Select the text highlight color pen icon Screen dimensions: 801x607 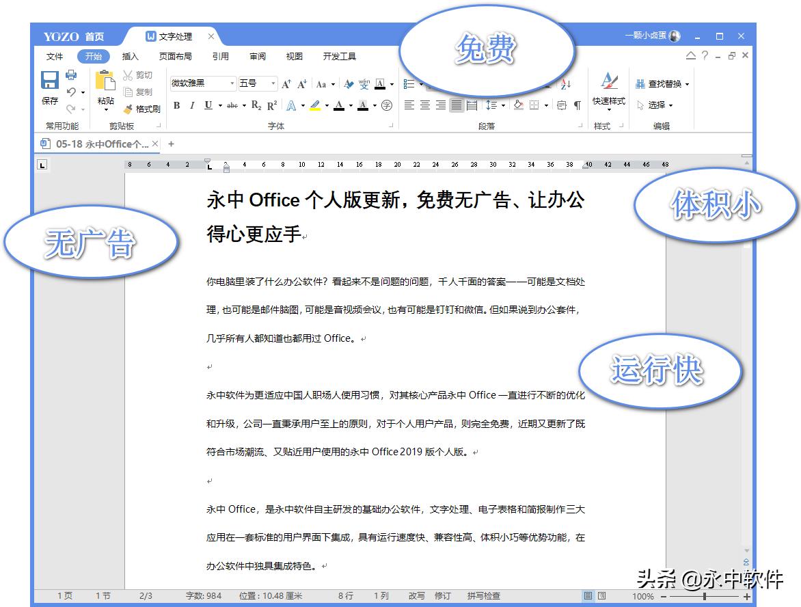coord(314,105)
